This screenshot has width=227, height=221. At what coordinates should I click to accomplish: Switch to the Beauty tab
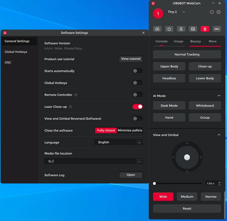196,41
